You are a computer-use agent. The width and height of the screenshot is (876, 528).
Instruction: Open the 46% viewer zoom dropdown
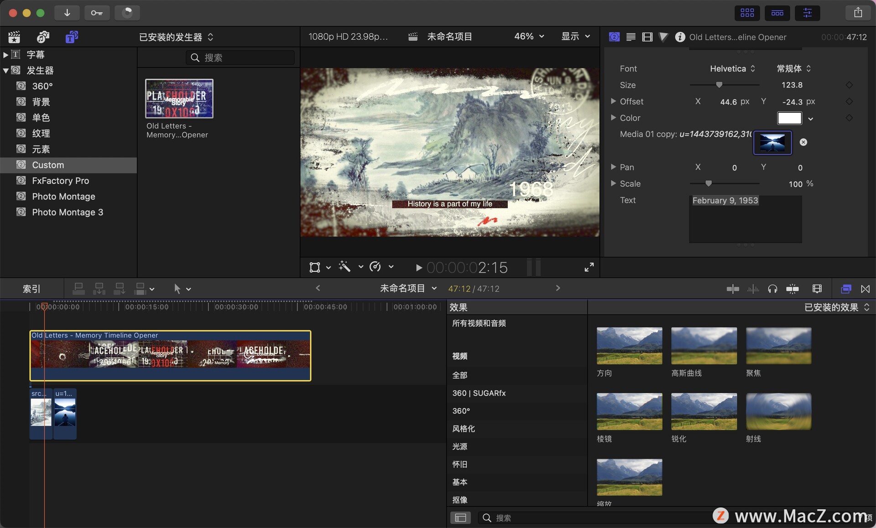pos(529,37)
